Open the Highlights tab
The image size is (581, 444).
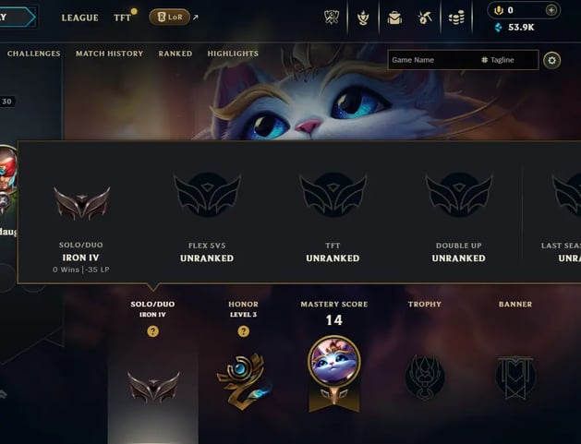(233, 54)
